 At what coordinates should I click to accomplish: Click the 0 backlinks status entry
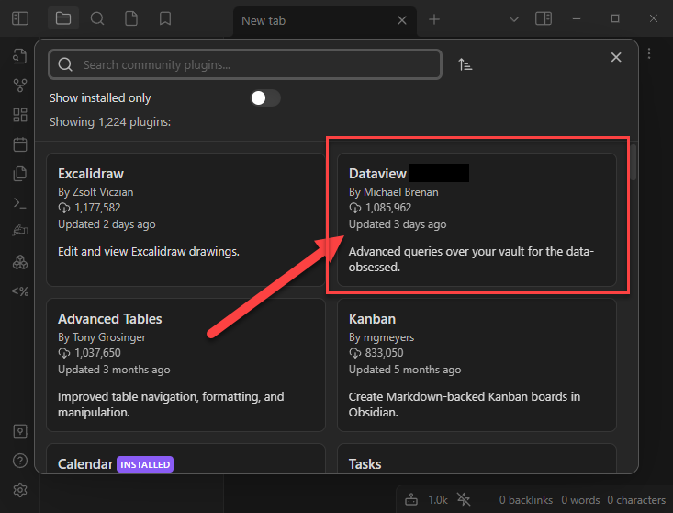point(526,500)
